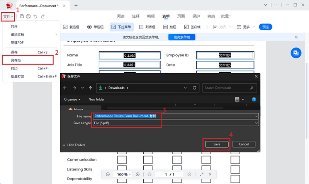
Task: Add a new document tab
Action: click(x=76, y=6)
